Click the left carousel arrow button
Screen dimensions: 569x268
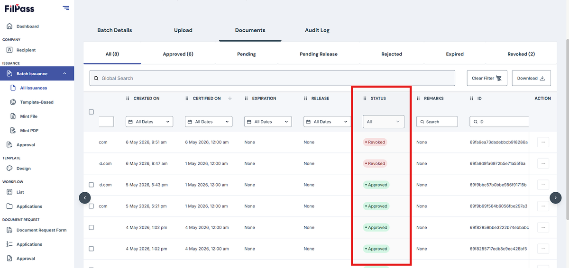point(84,197)
